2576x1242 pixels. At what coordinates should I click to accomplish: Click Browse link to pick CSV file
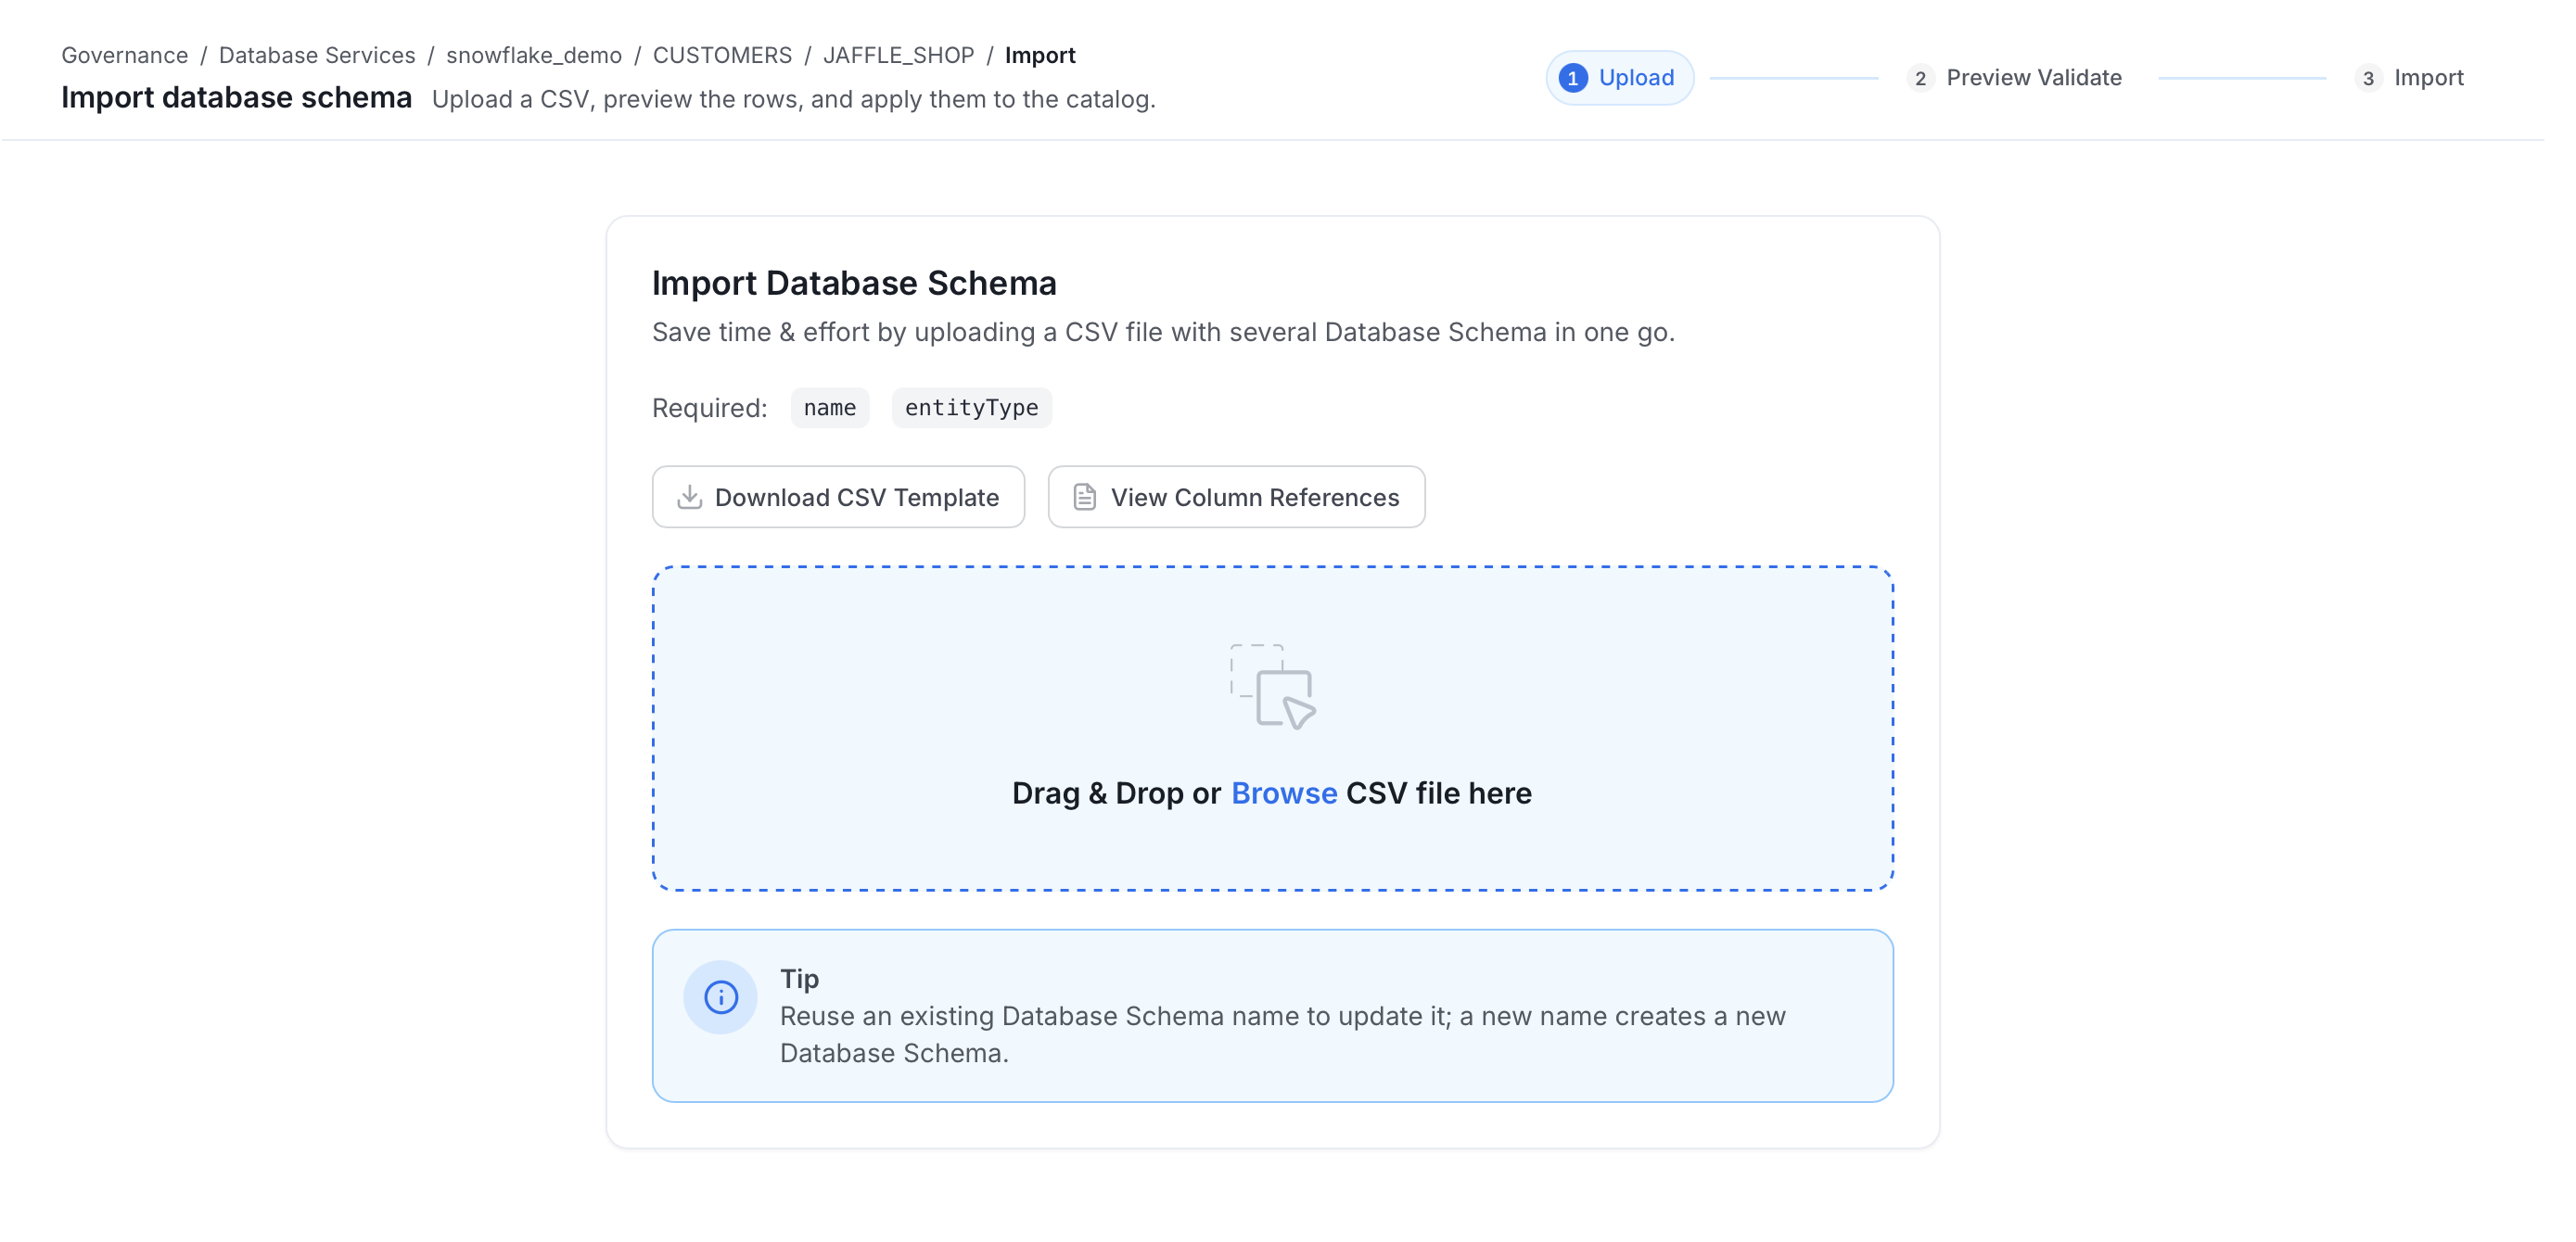[1283, 792]
